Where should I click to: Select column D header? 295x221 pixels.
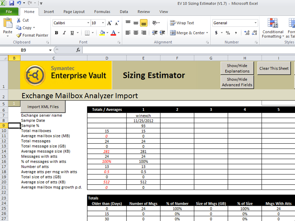(x=107, y=58)
